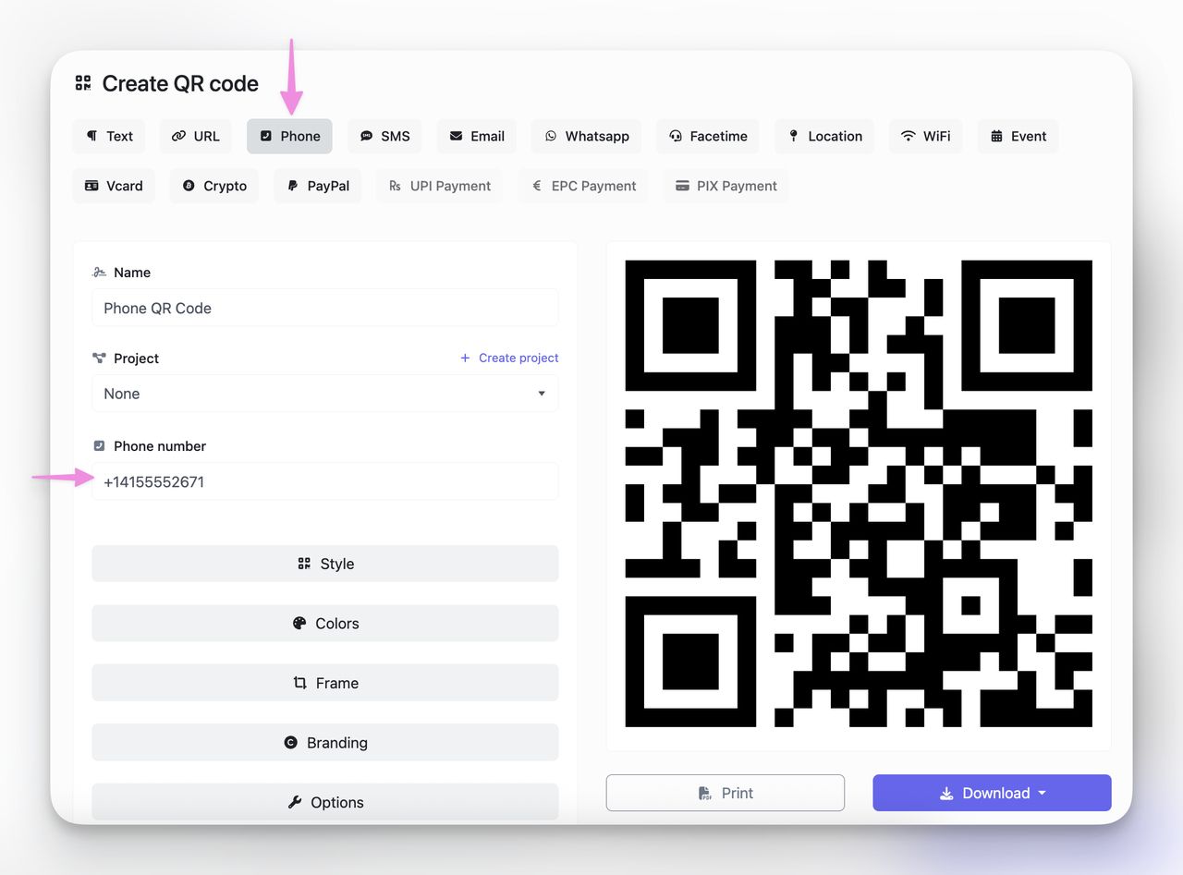This screenshot has height=875, width=1183.
Task: Click the Name field label
Action: pos(132,273)
